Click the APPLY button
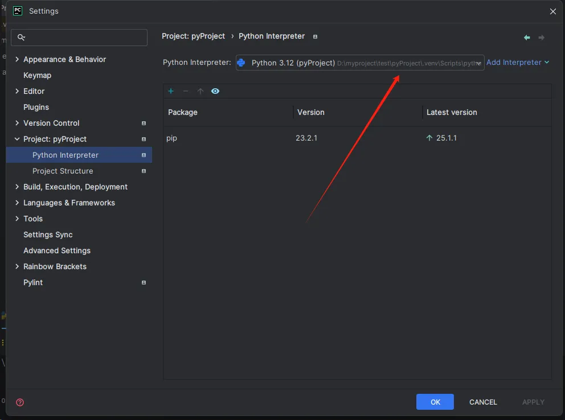The height and width of the screenshot is (420, 565). [x=533, y=402]
